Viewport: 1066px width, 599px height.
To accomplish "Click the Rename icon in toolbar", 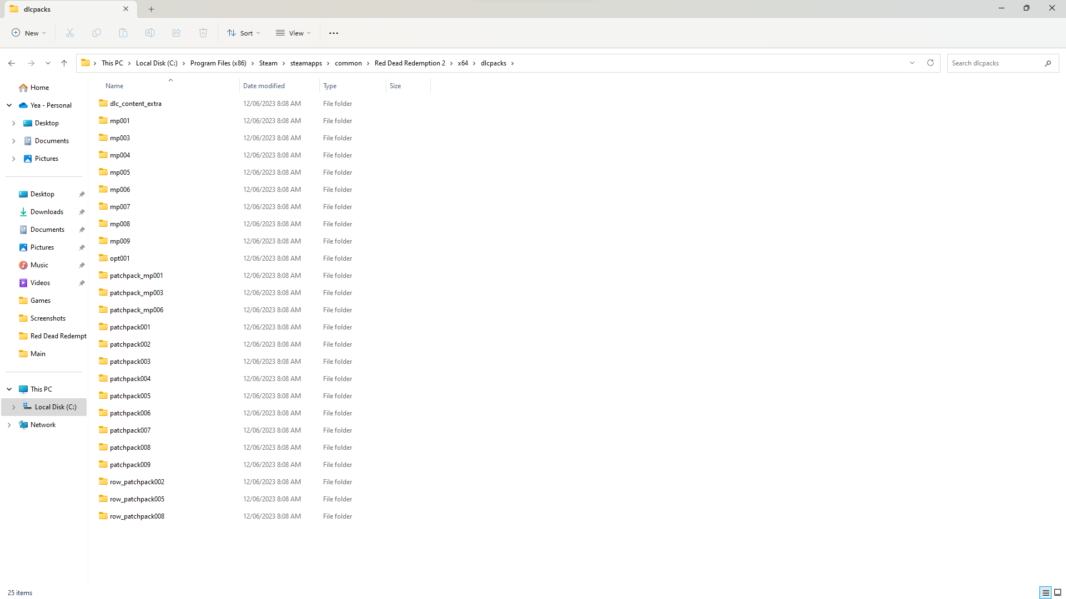I will 150,33.
